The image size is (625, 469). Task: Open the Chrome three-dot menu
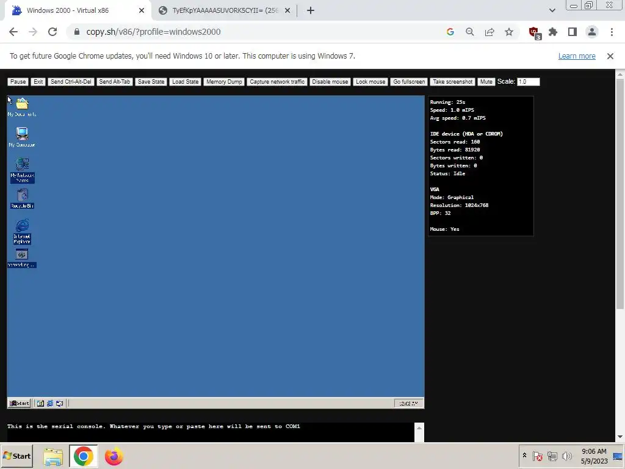point(612,32)
